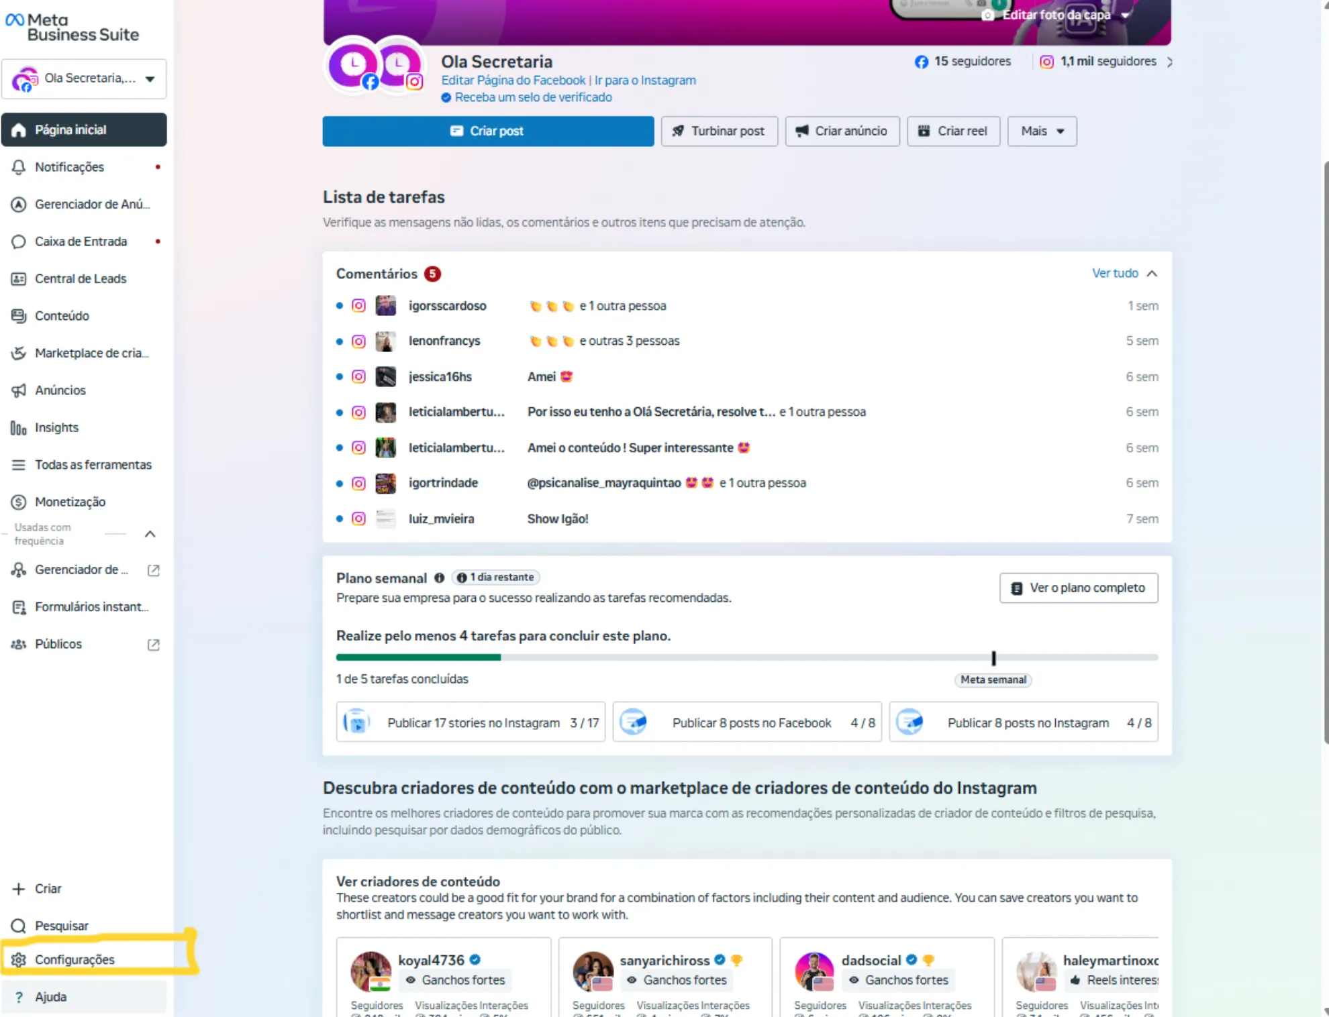The image size is (1329, 1017).
Task: Click the Criar post button
Action: coord(488,131)
